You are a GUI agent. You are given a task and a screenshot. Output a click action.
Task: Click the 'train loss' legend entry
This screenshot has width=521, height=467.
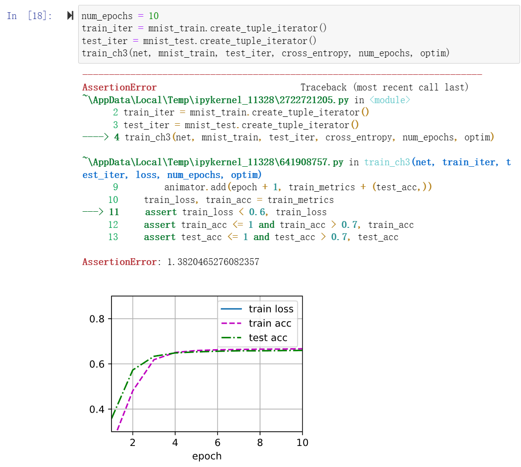(x=257, y=309)
